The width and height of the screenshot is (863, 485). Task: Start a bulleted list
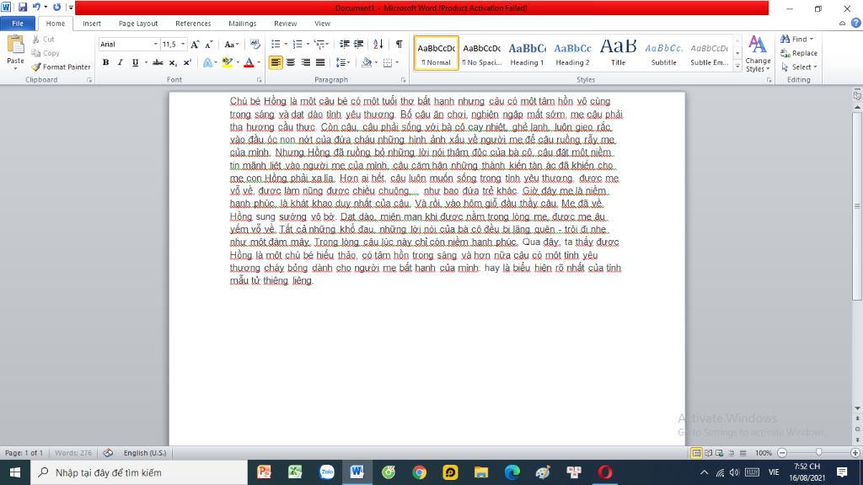coord(276,44)
